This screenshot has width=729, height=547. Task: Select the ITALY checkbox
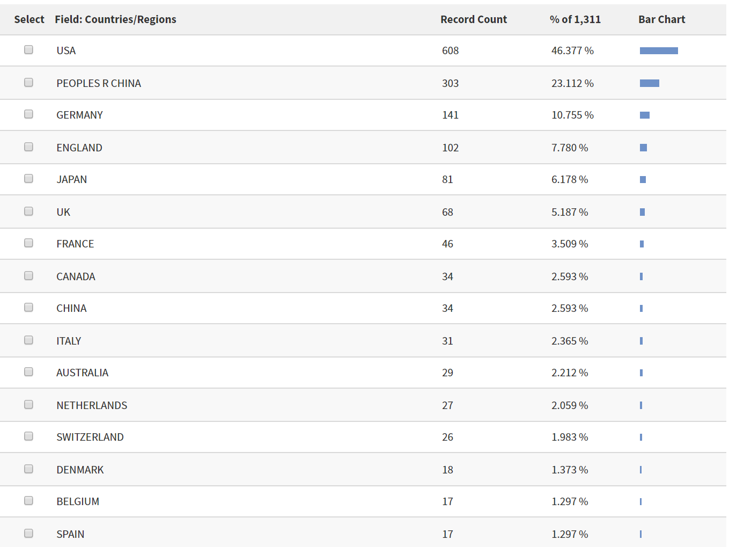(x=28, y=340)
